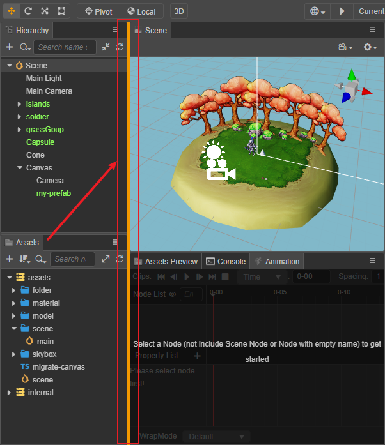Select the Rect transform tool

click(x=61, y=11)
